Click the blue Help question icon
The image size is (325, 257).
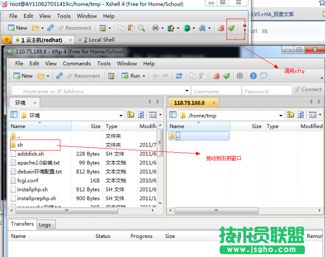[253, 76]
